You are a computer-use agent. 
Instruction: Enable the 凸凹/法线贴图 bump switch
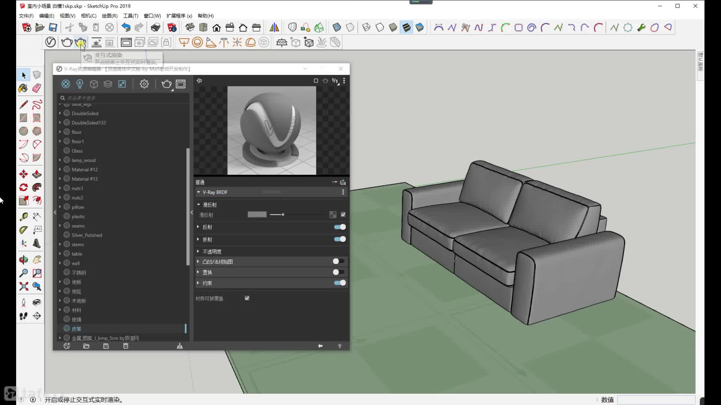click(338, 261)
